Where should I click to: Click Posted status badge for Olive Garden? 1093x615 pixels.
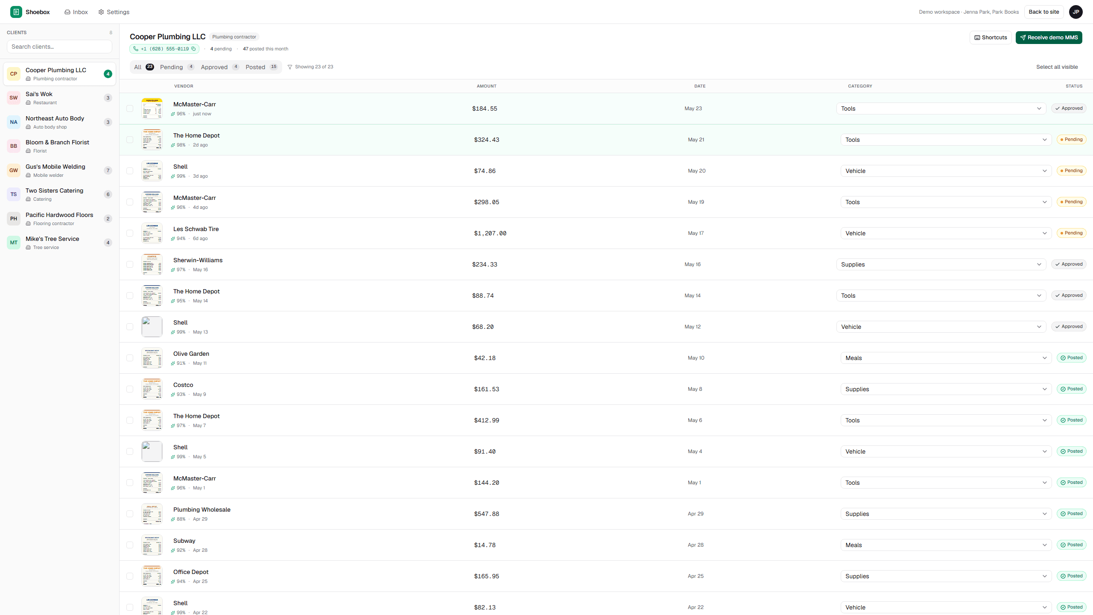[x=1071, y=358]
